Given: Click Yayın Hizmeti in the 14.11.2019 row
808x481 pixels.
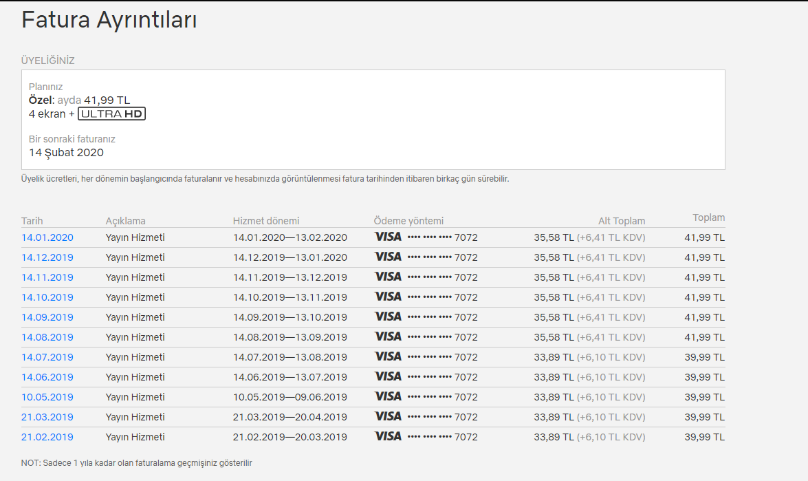Looking at the screenshot, I should pyautogui.click(x=135, y=277).
